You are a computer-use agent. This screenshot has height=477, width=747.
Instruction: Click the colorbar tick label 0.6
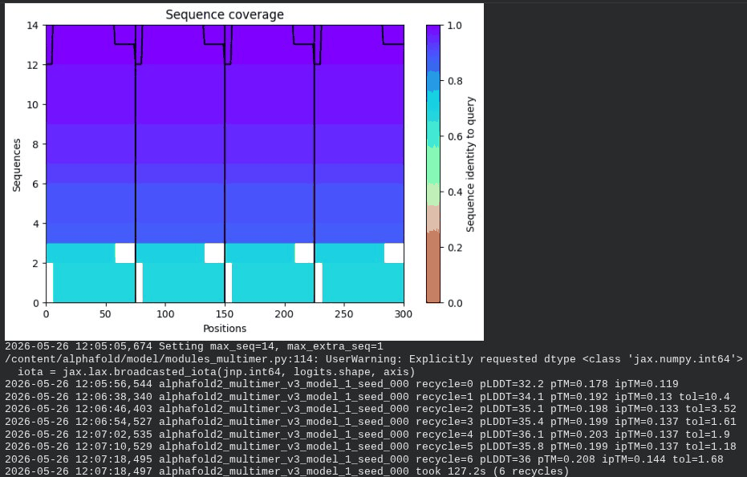454,136
